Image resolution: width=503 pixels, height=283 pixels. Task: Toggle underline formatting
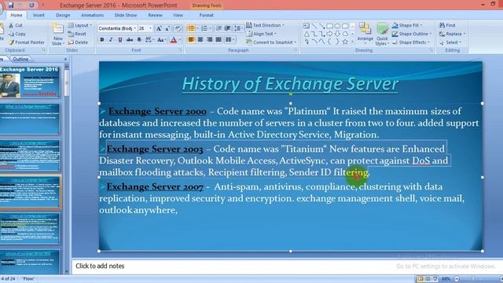point(120,40)
